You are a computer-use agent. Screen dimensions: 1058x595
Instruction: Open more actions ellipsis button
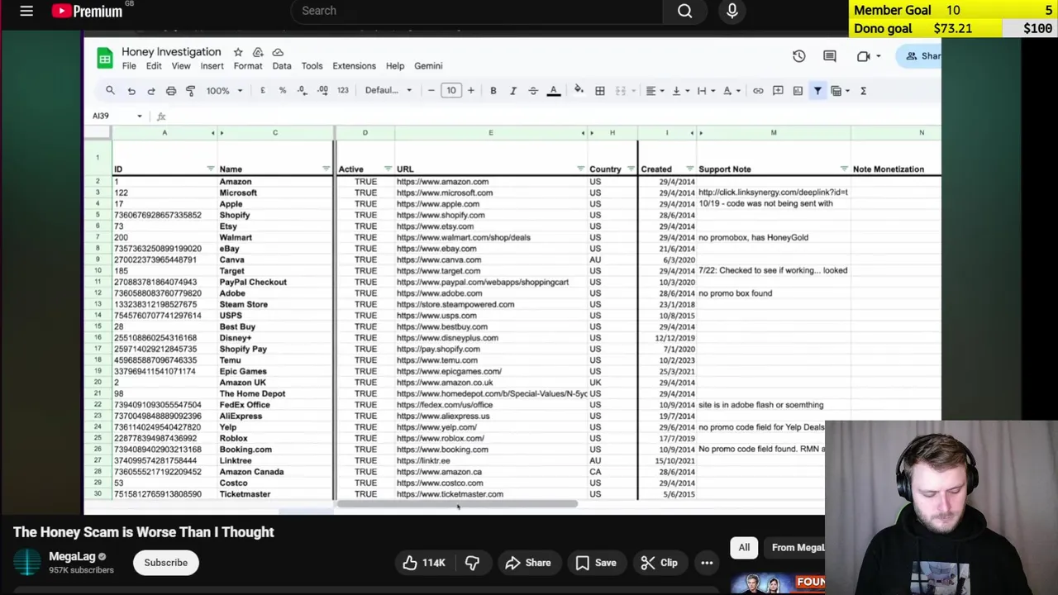coord(707,563)
